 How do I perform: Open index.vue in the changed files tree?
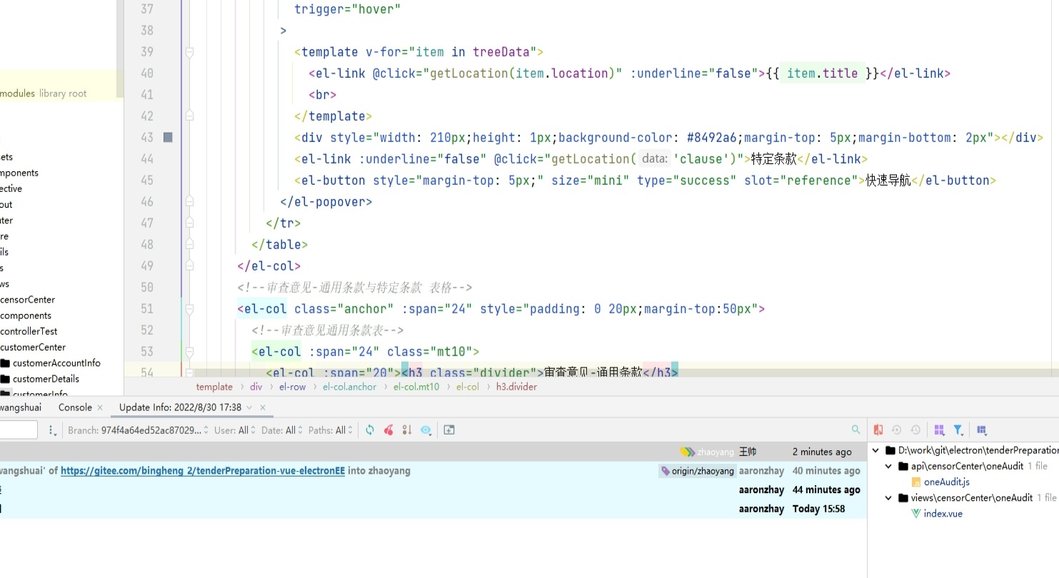943,514
